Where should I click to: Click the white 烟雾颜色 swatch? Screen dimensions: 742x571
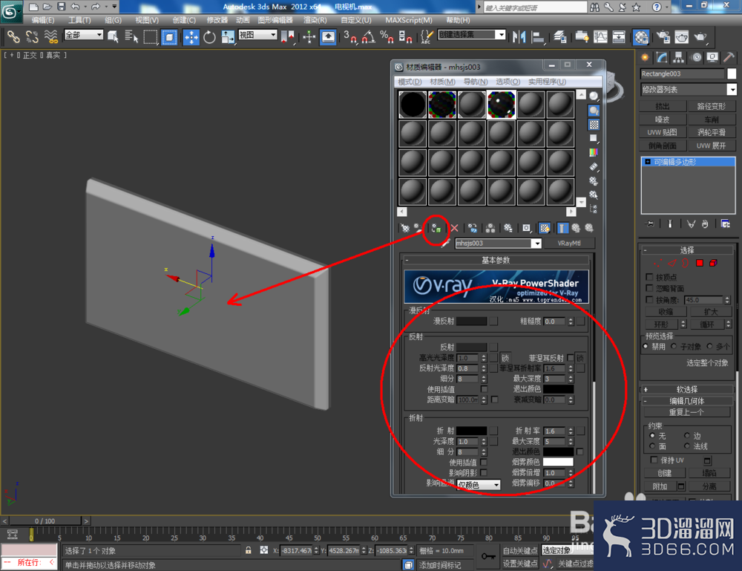(558, 462)
